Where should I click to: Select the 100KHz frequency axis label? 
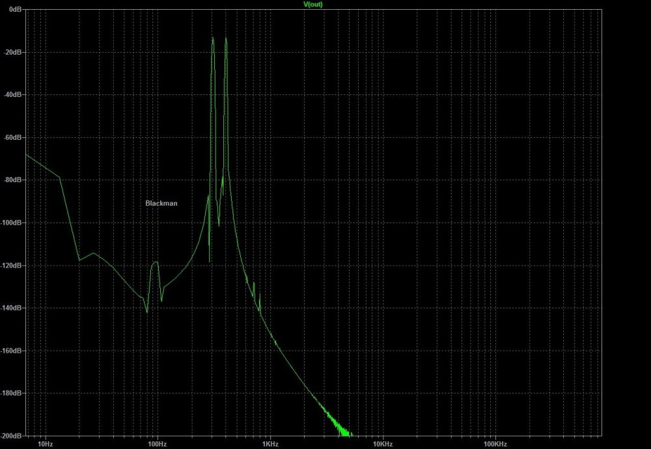495,444
